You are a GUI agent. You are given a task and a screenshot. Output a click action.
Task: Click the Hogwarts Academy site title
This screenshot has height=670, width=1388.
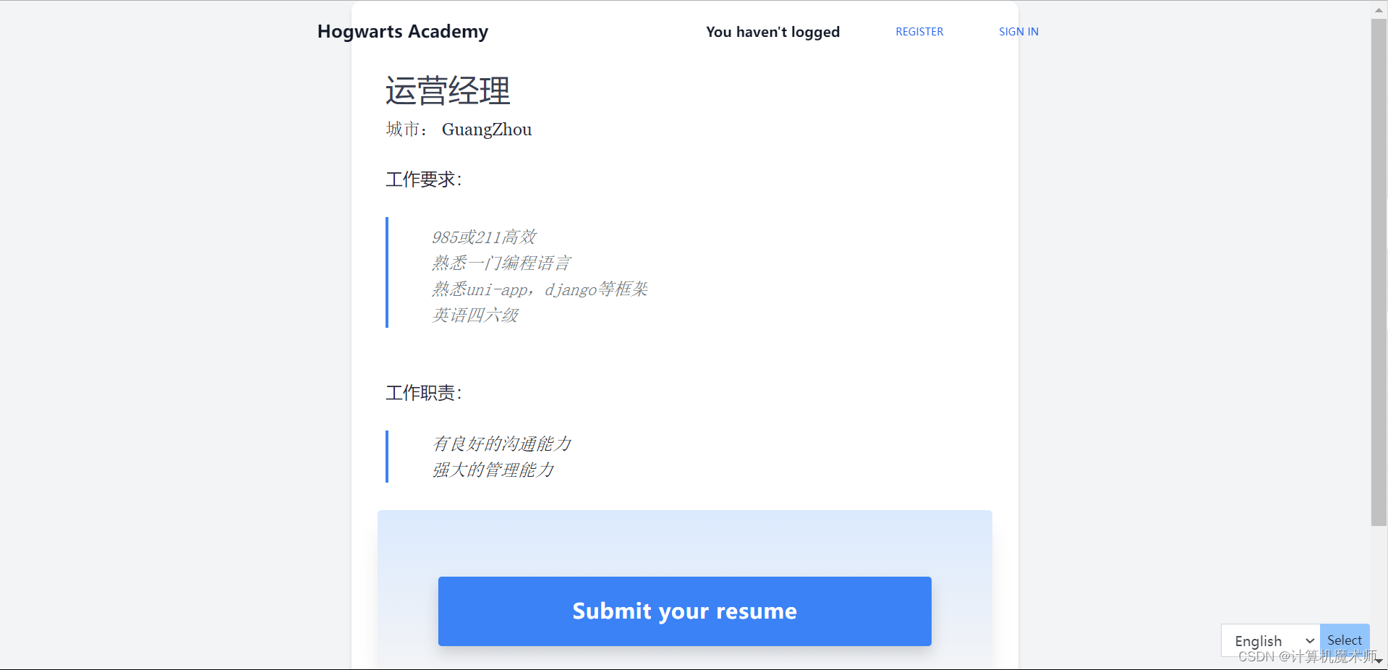tap(402, 31)
